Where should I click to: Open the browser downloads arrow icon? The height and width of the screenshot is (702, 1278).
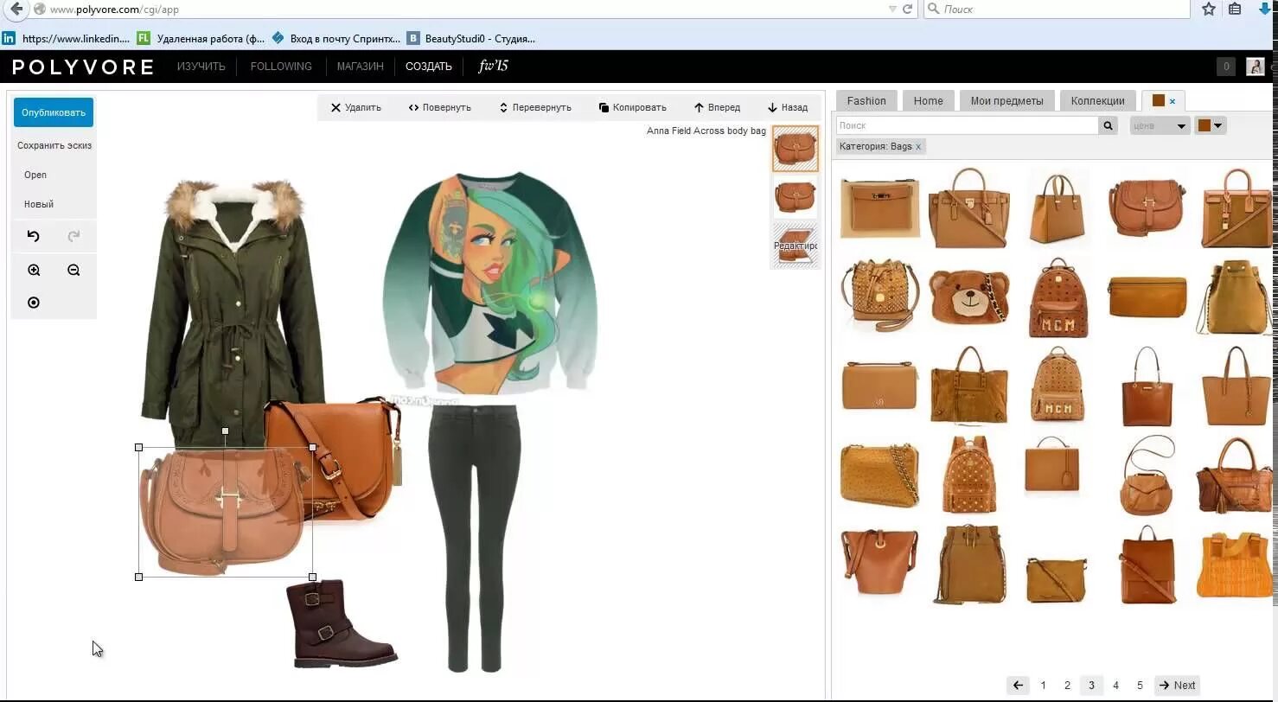pyautogui.click(x=1264, y=9)
